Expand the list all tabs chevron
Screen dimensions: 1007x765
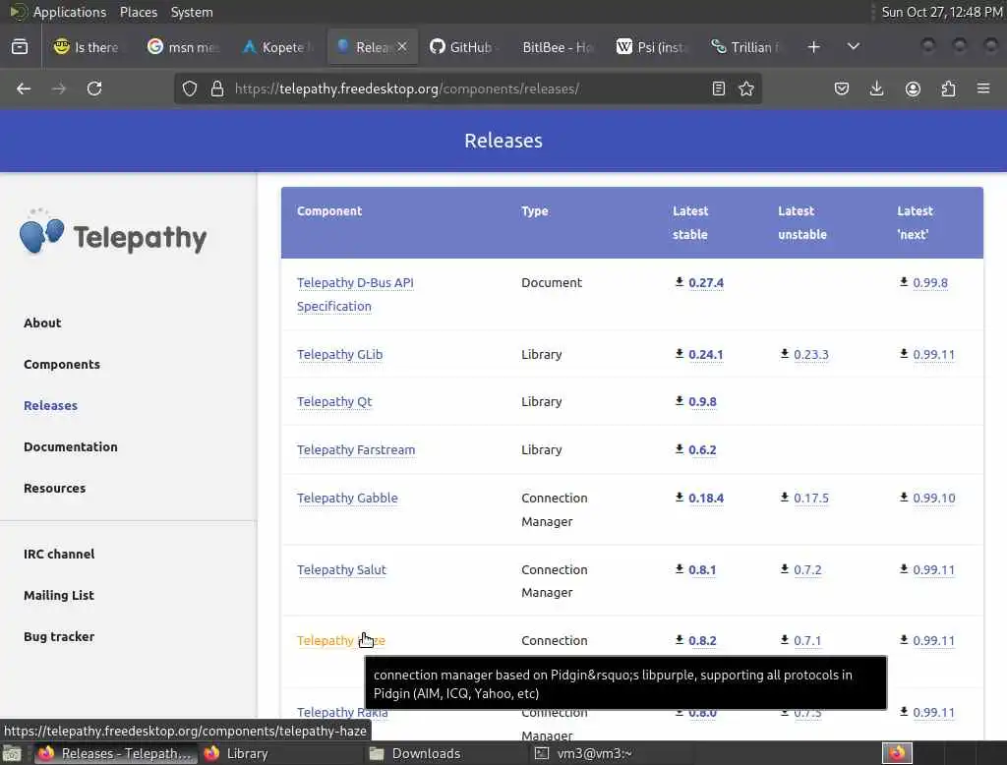[854, 47]
